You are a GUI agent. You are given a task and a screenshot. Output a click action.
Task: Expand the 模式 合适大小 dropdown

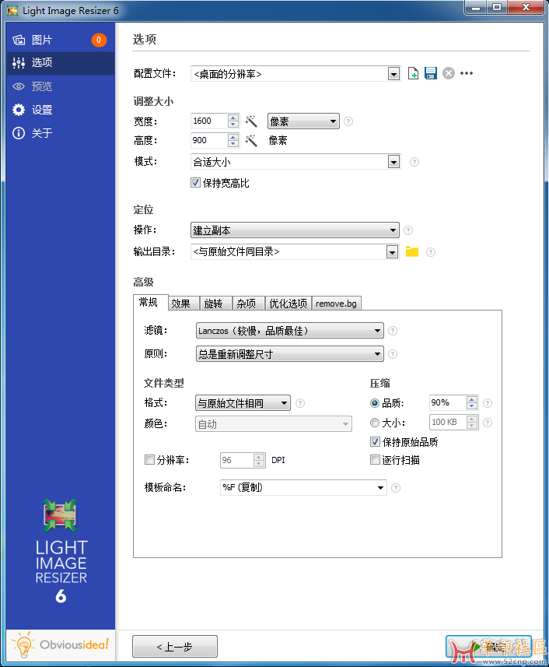pyautogui.click(x=393, y=162)
